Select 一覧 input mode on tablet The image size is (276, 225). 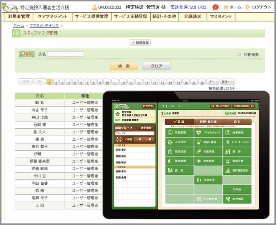coord(149,139)
